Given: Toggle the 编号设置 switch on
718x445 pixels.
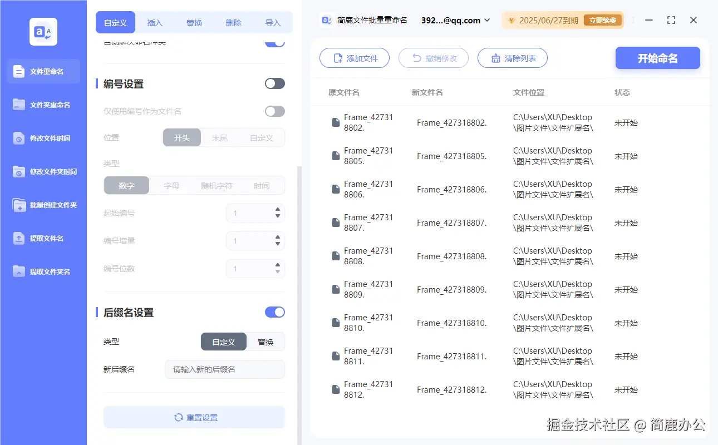Looking at the screenshot, I should tap(275, 83).
